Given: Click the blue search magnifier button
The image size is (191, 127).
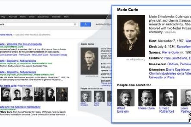Looking at the screenshot, I should pos(86,24).
